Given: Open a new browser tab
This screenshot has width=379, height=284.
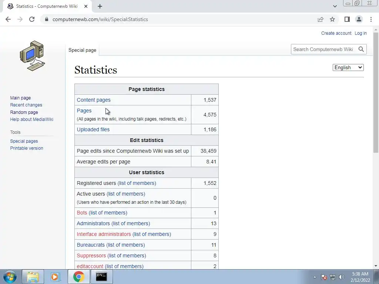Looking at the screenshot, I should pyautogui.click(x=100, y=7).
